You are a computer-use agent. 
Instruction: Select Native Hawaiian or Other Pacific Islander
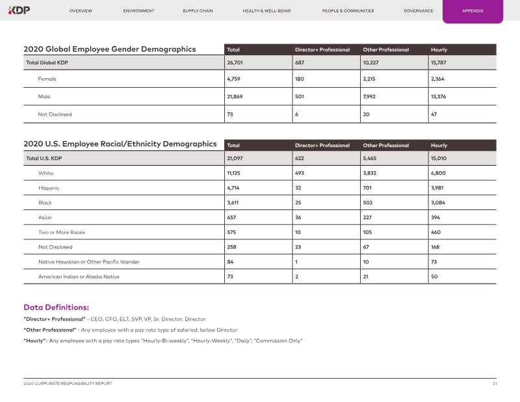pos(89,261)
